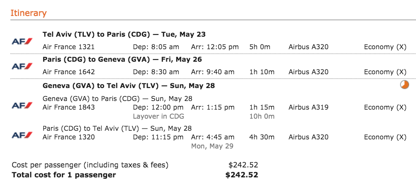Click Air France logo for flight 1843
416x186 pixels.
click(x=22, y=105)
